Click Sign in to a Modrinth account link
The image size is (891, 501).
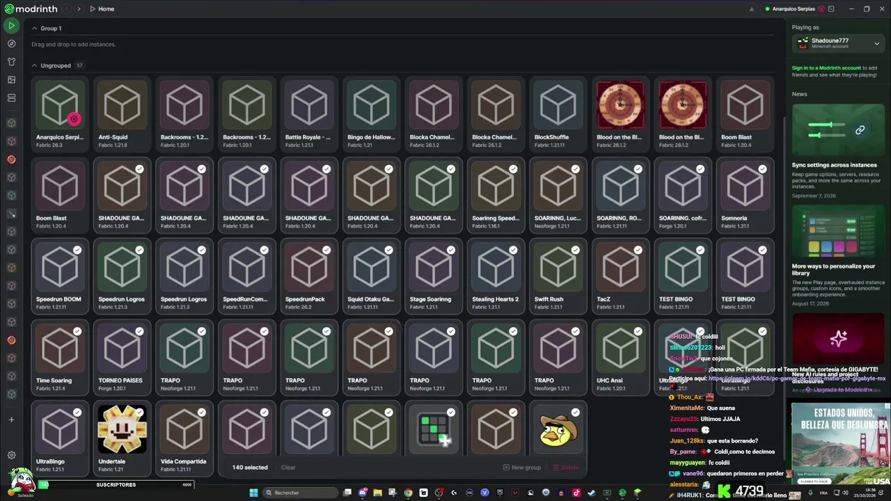(826, 67)
